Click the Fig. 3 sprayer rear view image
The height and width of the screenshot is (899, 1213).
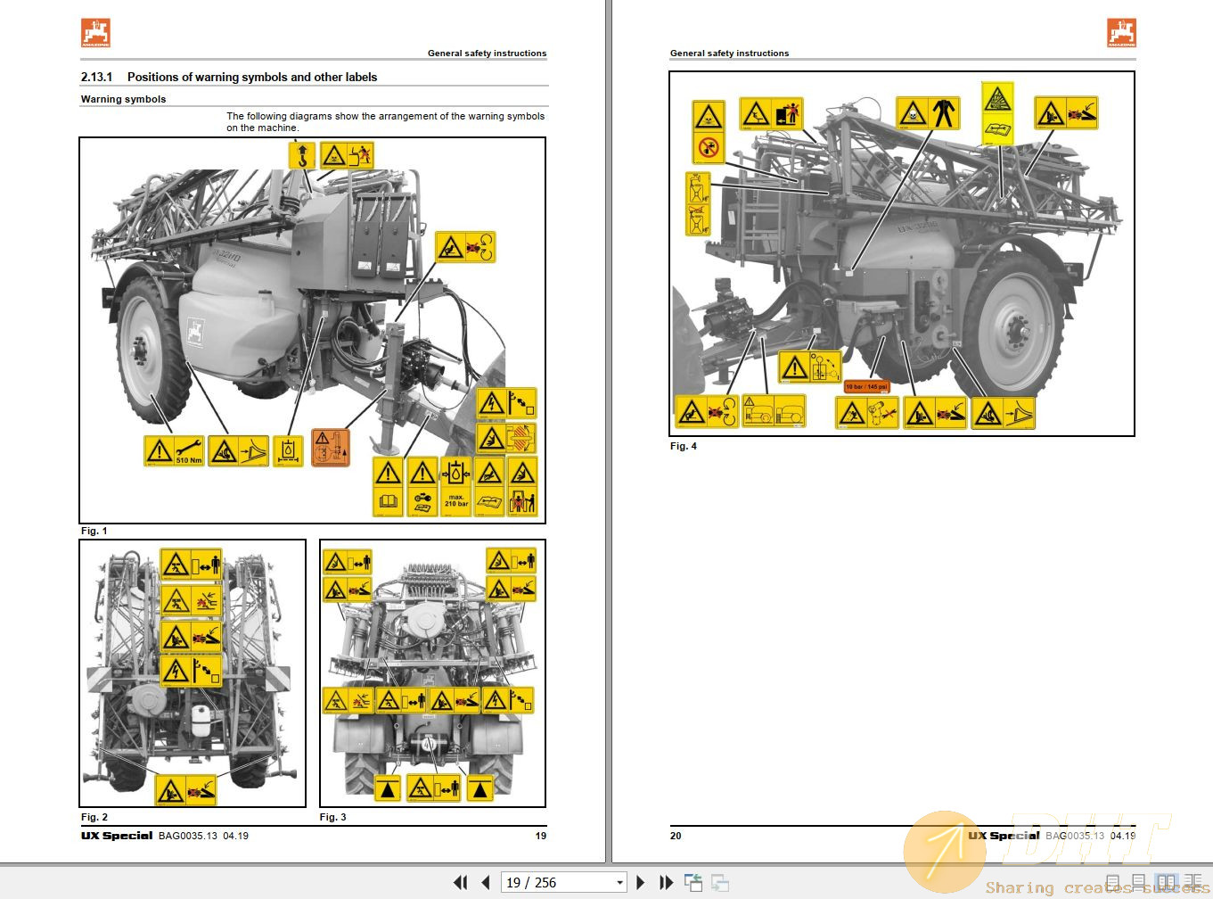432,673
